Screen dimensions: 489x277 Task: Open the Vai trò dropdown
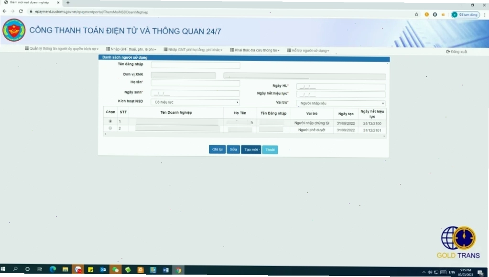click(x=341, y=103)
